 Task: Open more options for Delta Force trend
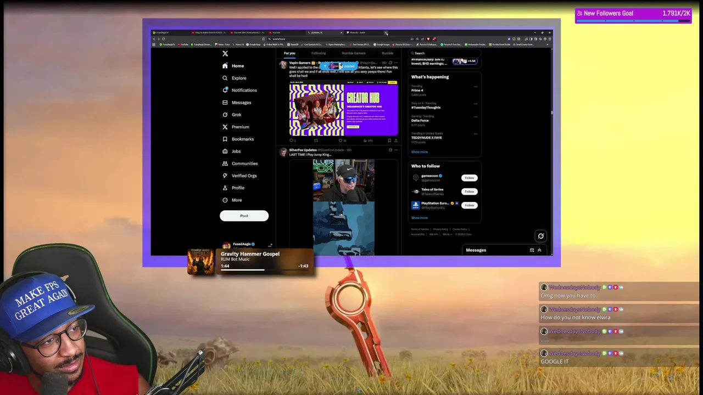click(476, 117)
